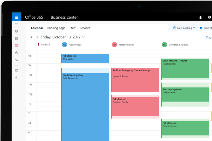Click the Day view link
This screenshot has height=141, width=212.
click(x=208, y=37)
